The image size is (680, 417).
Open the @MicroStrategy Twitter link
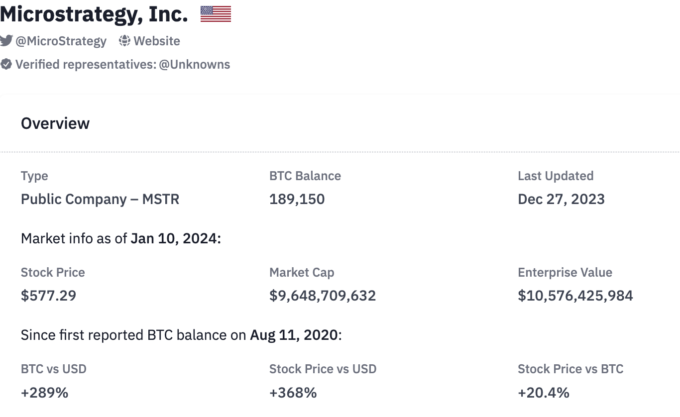tap(61, 41)
